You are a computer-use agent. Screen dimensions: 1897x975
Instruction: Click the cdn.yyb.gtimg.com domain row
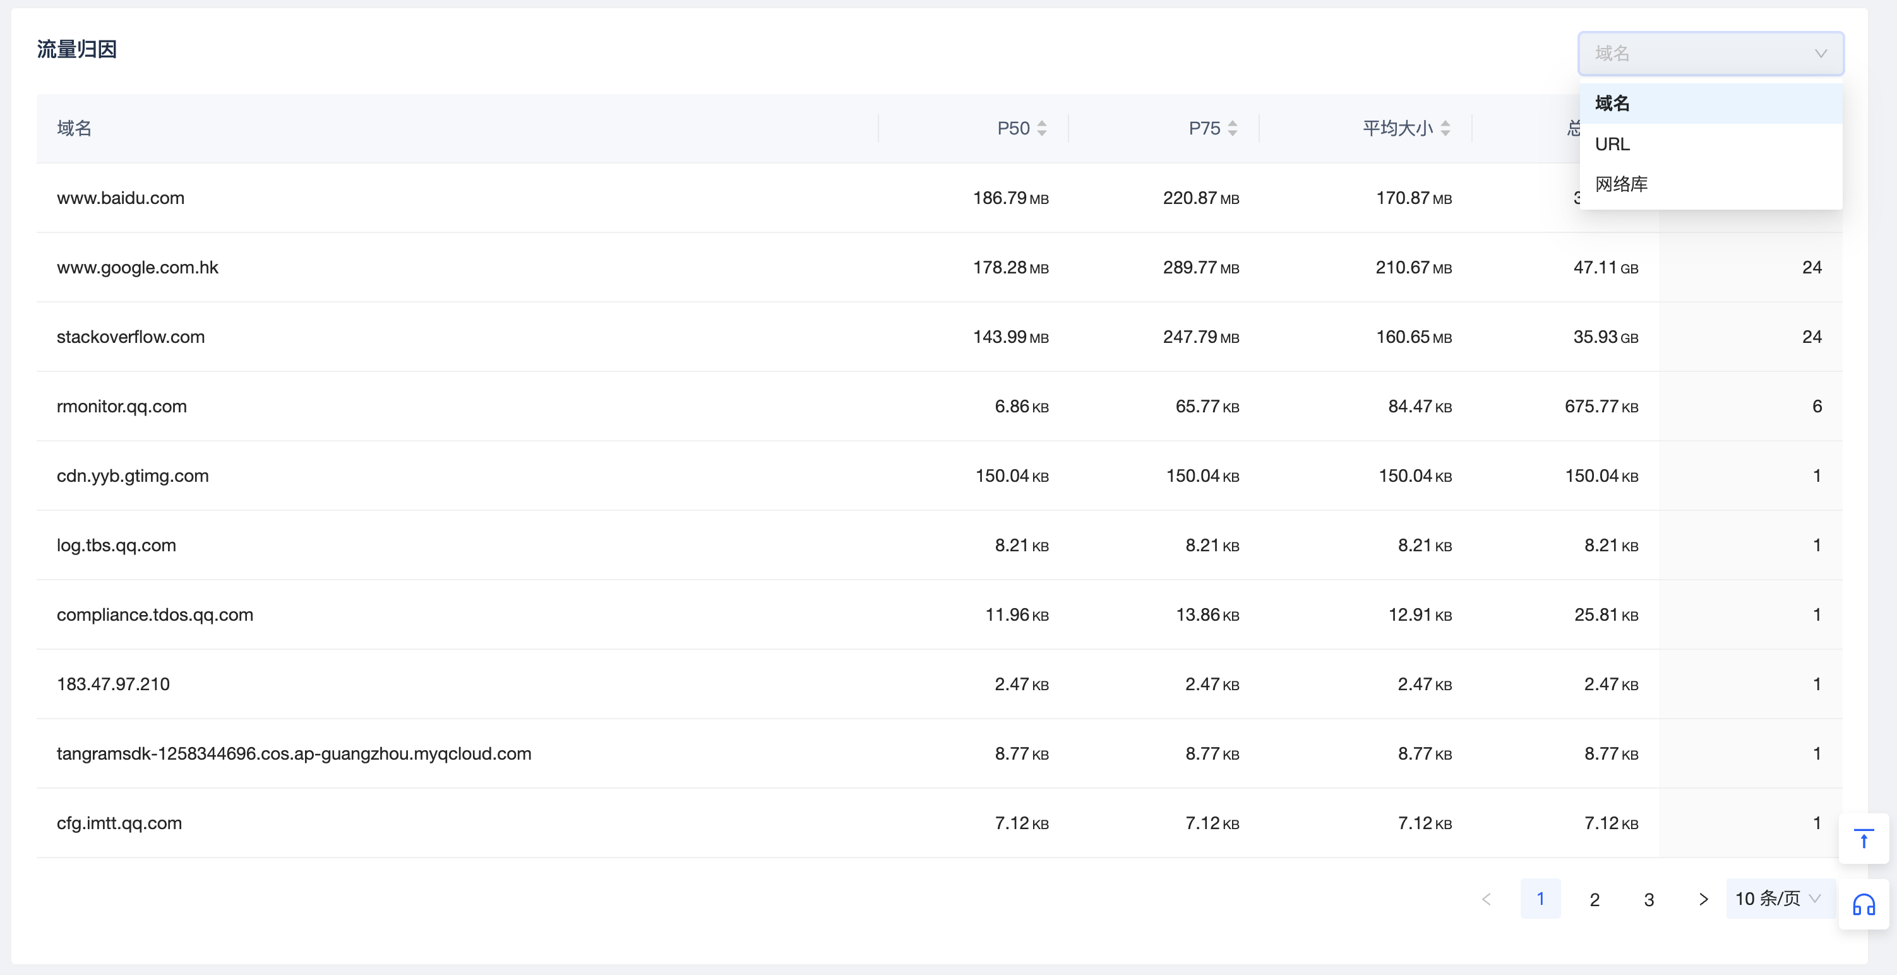[133, 476]
